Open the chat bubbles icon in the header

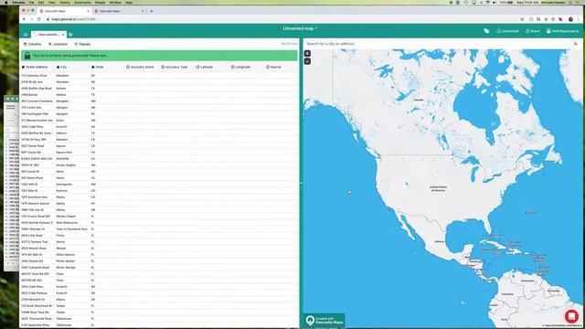486,31
